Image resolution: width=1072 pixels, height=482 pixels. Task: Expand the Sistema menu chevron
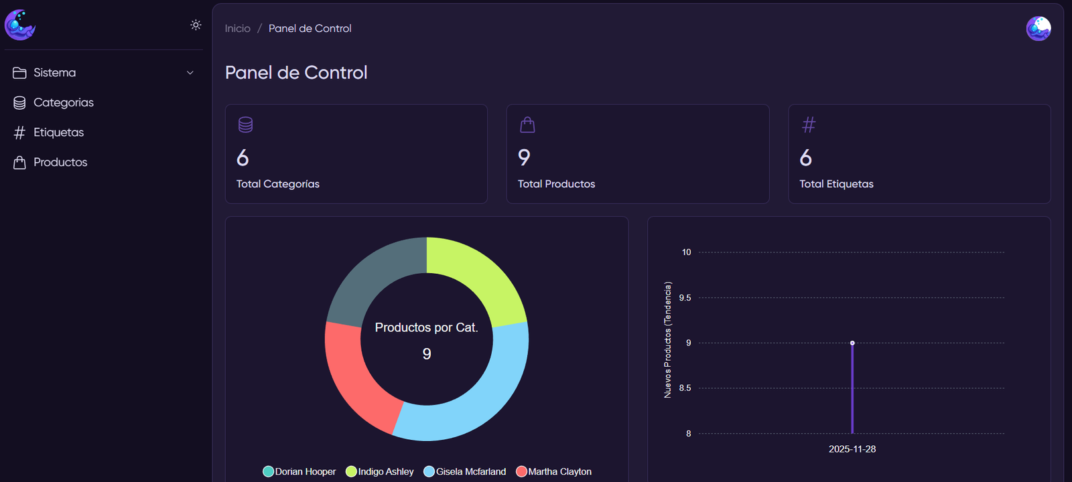[x=190, y=73]
